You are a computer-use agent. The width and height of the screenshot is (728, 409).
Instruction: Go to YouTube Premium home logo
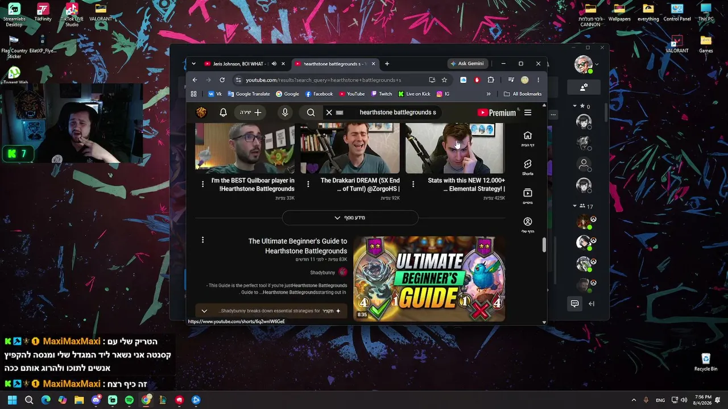click(497, 112)
